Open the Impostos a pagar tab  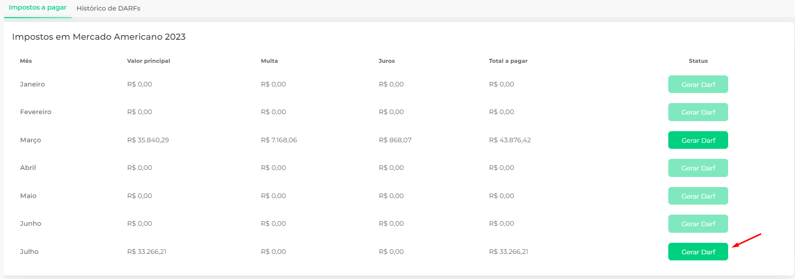pyautogui.click(x=38, y=8)
